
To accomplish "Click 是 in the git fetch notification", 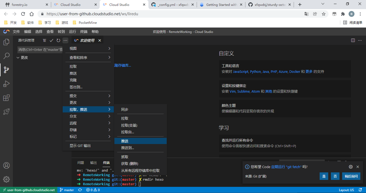I will tap(324, 176).
